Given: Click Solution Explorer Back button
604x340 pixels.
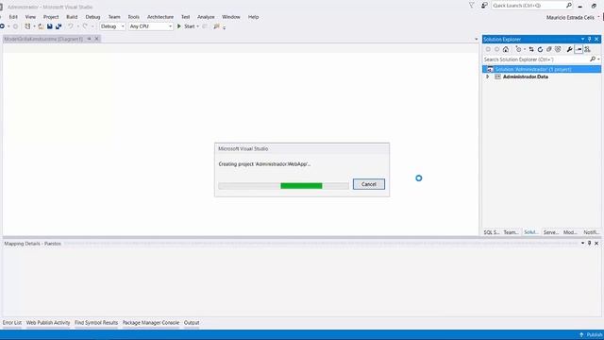Looking at the screenshot, I should tap(488, 49).
